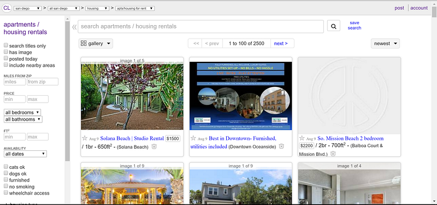
Task: Click the miles input field
Action: (x=15, y=81)
